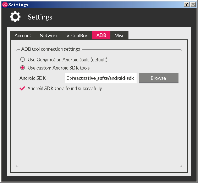Viewport: 198px width, 183px height.
Task: Click the large 'Settings' heading text
Action: point(40,17)
